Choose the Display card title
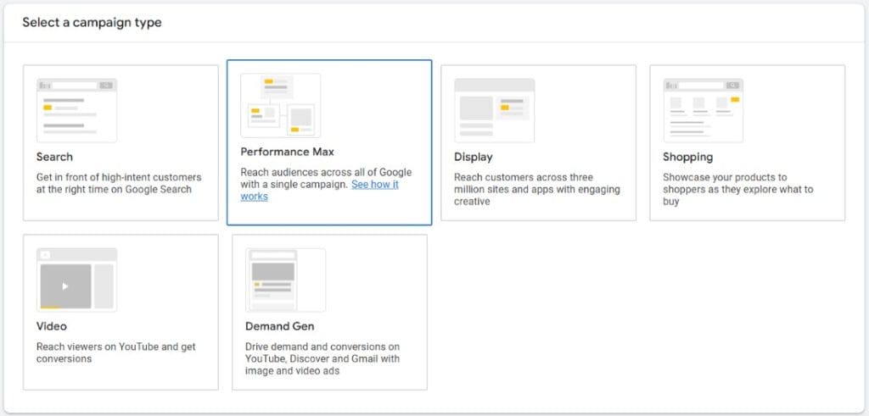The height and width of the screenshot is (416, 869). [474, 157]
